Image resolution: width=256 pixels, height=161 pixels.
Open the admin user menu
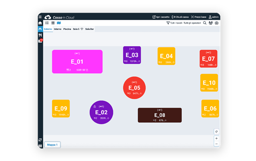coord(213,17)
